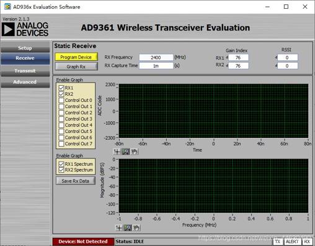Adjust RX2 Gain Index stepper arrow
Screen dimensions: 315x246
coord(227,66)
